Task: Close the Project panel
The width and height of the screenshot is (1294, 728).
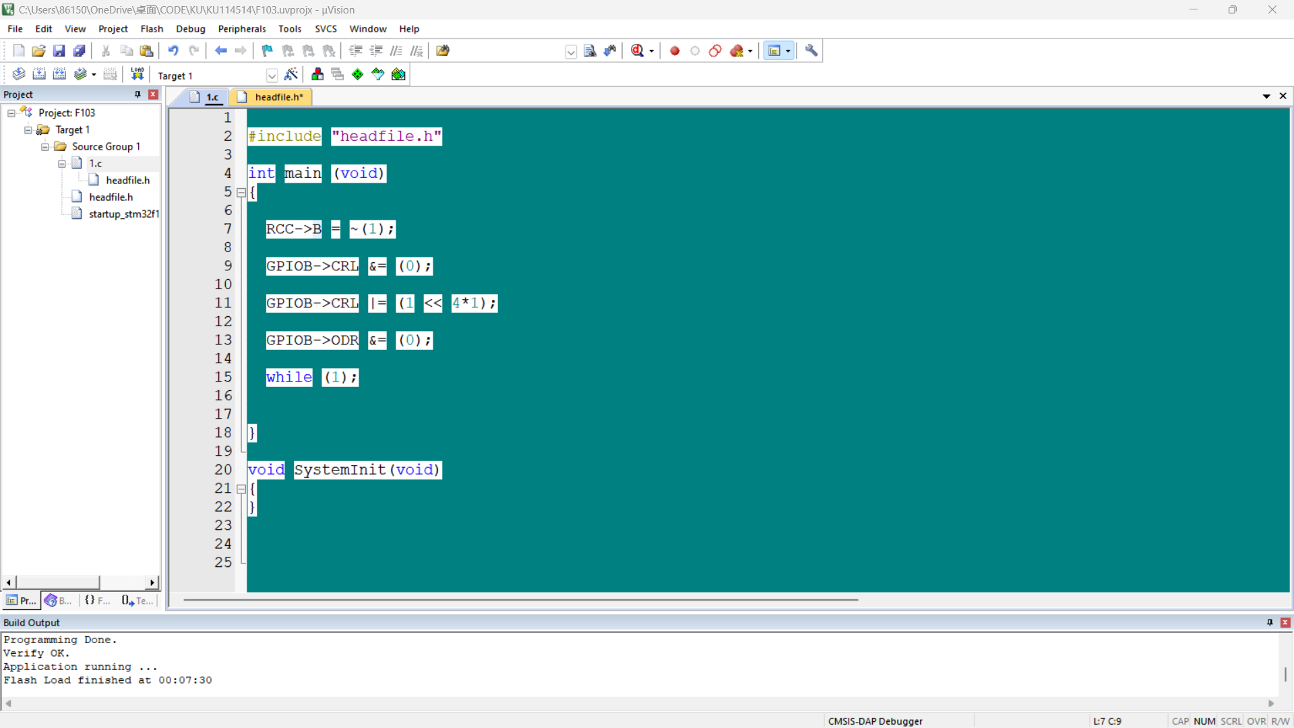Action: click(x=153, y=94)
